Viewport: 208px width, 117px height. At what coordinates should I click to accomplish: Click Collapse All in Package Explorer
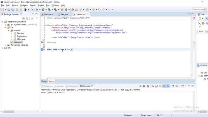tap(23, 19)
